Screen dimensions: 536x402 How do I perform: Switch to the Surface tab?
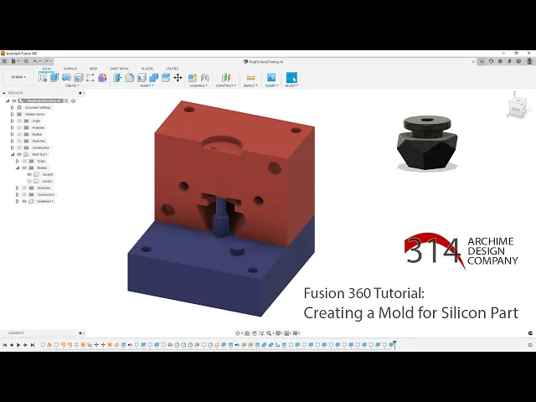pyautogui.click(x=70, y=69)
